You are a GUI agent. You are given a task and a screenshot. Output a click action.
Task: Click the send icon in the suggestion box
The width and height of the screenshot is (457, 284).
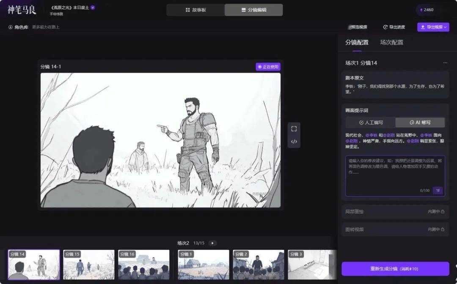[x=438, y=191]
